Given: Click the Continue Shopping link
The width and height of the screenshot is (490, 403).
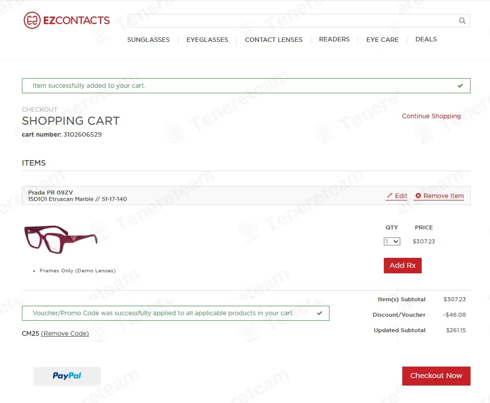Looking at the screenshot, I should [x=431, y=116].
